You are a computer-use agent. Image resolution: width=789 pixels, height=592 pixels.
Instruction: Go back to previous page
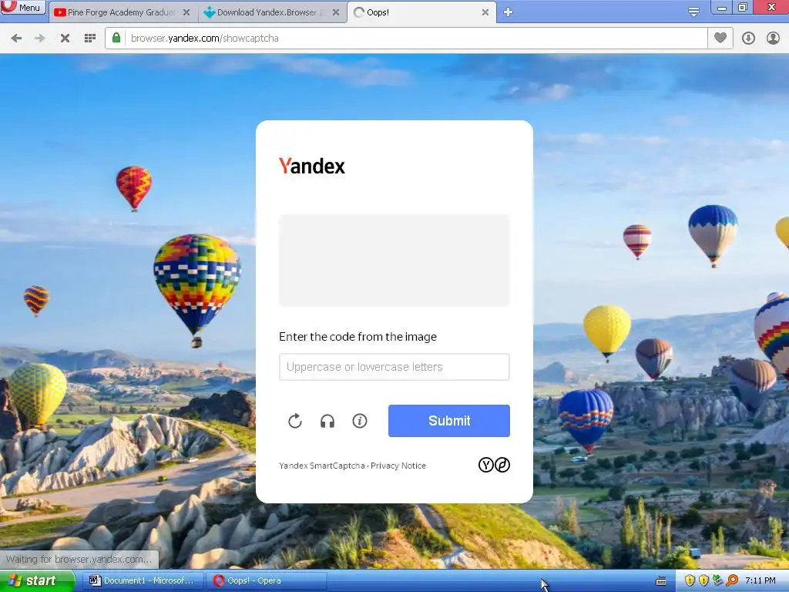click(16, 39)
